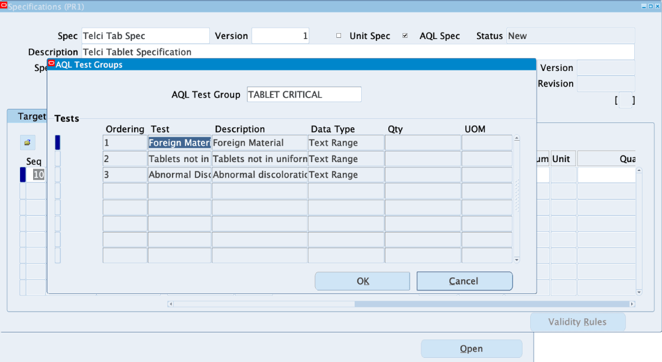This screenshot has height=362, width=662.
Task: Click the Version field right of the dialog
Action: point(606,68)
